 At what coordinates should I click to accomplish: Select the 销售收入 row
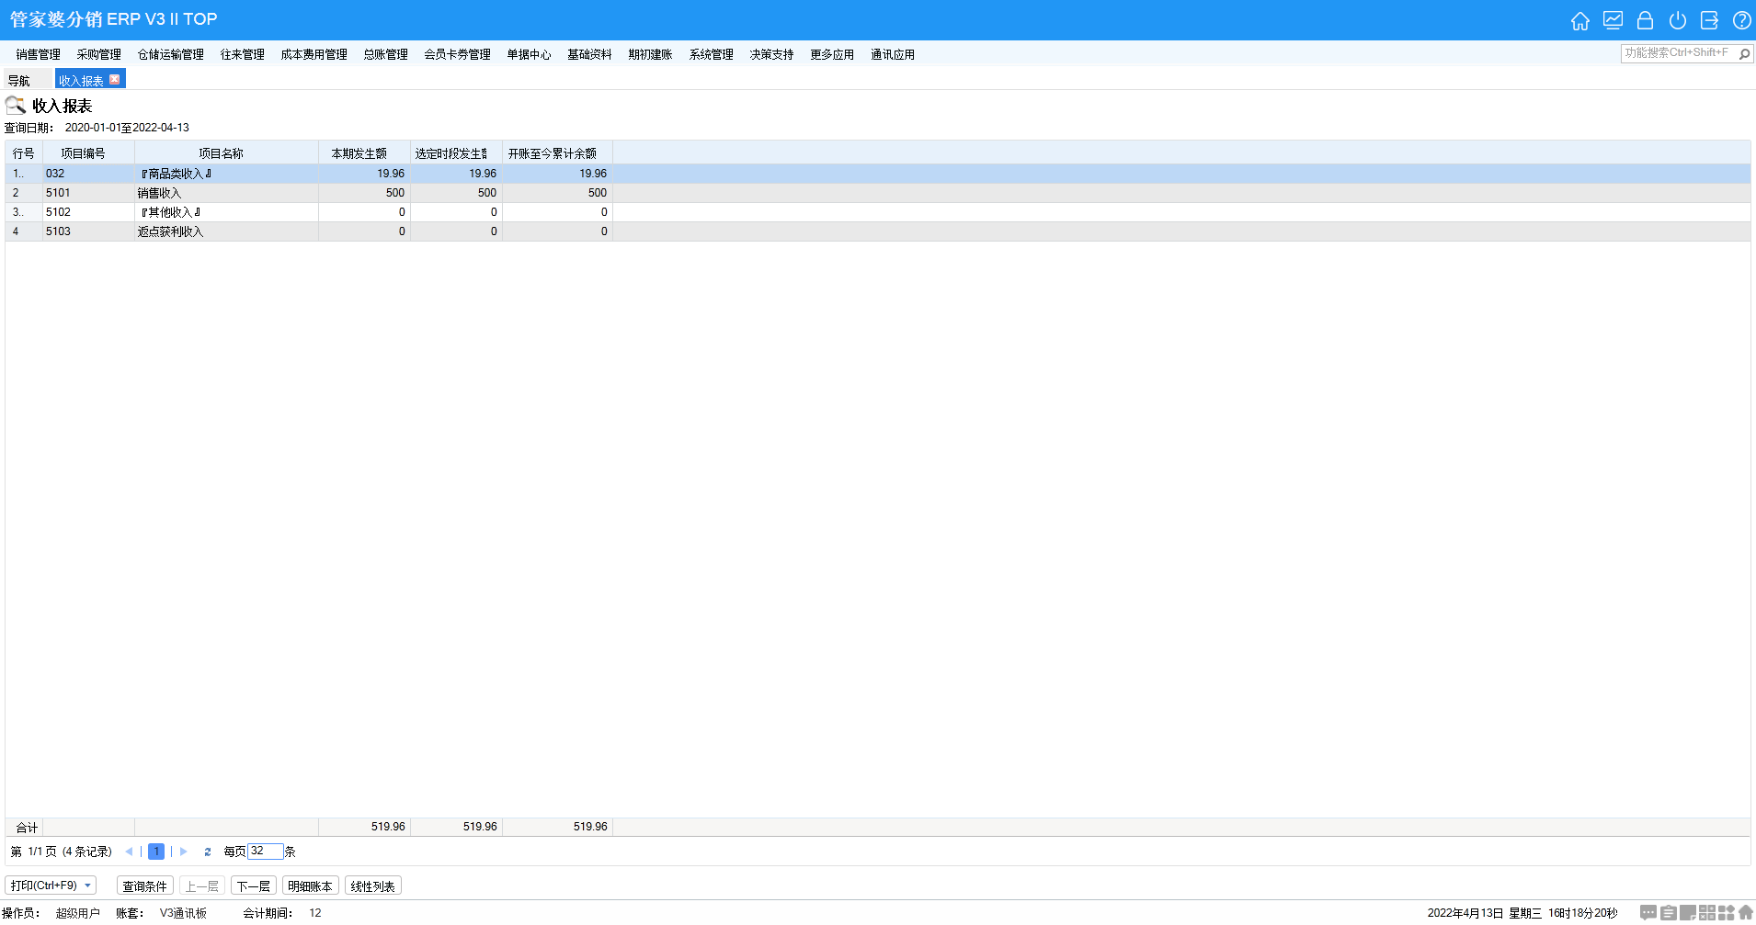pos(878,193)
